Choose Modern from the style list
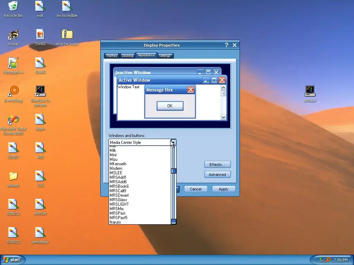354x265 pixels. (140, 168)
